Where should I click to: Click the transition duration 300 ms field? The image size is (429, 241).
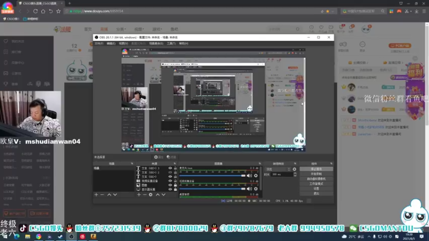click(x=282, y=175)
